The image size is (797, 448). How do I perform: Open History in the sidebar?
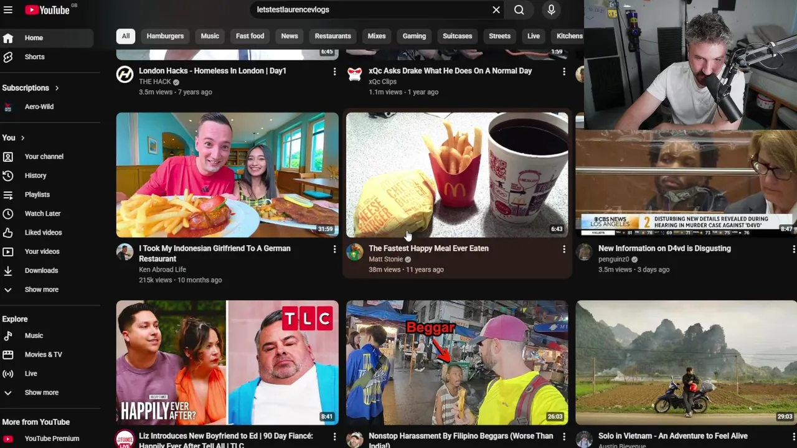coord(47,175)
